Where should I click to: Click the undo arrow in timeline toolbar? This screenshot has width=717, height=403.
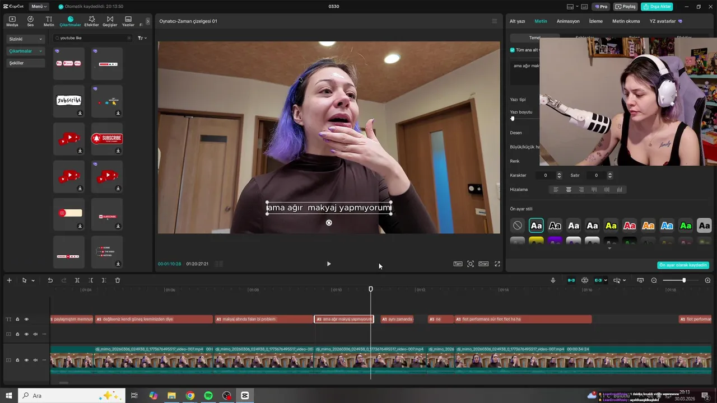[x=50, y=280]
